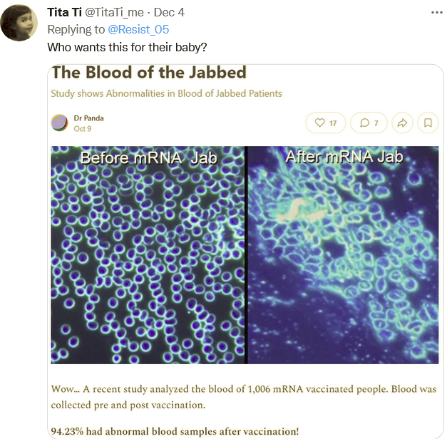
Task: Click the bookmark save icon
Action: tap(428, 123)
